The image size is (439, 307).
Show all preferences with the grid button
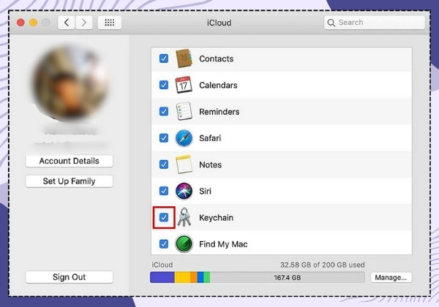pyautogui.click(x=110, y=23)
